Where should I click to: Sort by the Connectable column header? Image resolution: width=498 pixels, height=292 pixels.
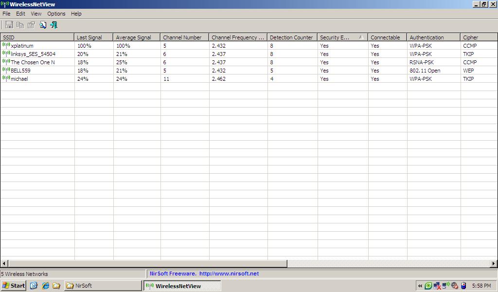(388, 37)
